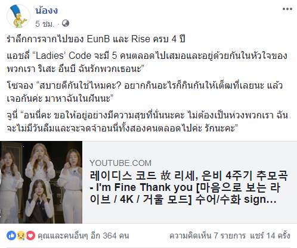View the 7 comments link

pyautogui.click(x=208, y=236)
